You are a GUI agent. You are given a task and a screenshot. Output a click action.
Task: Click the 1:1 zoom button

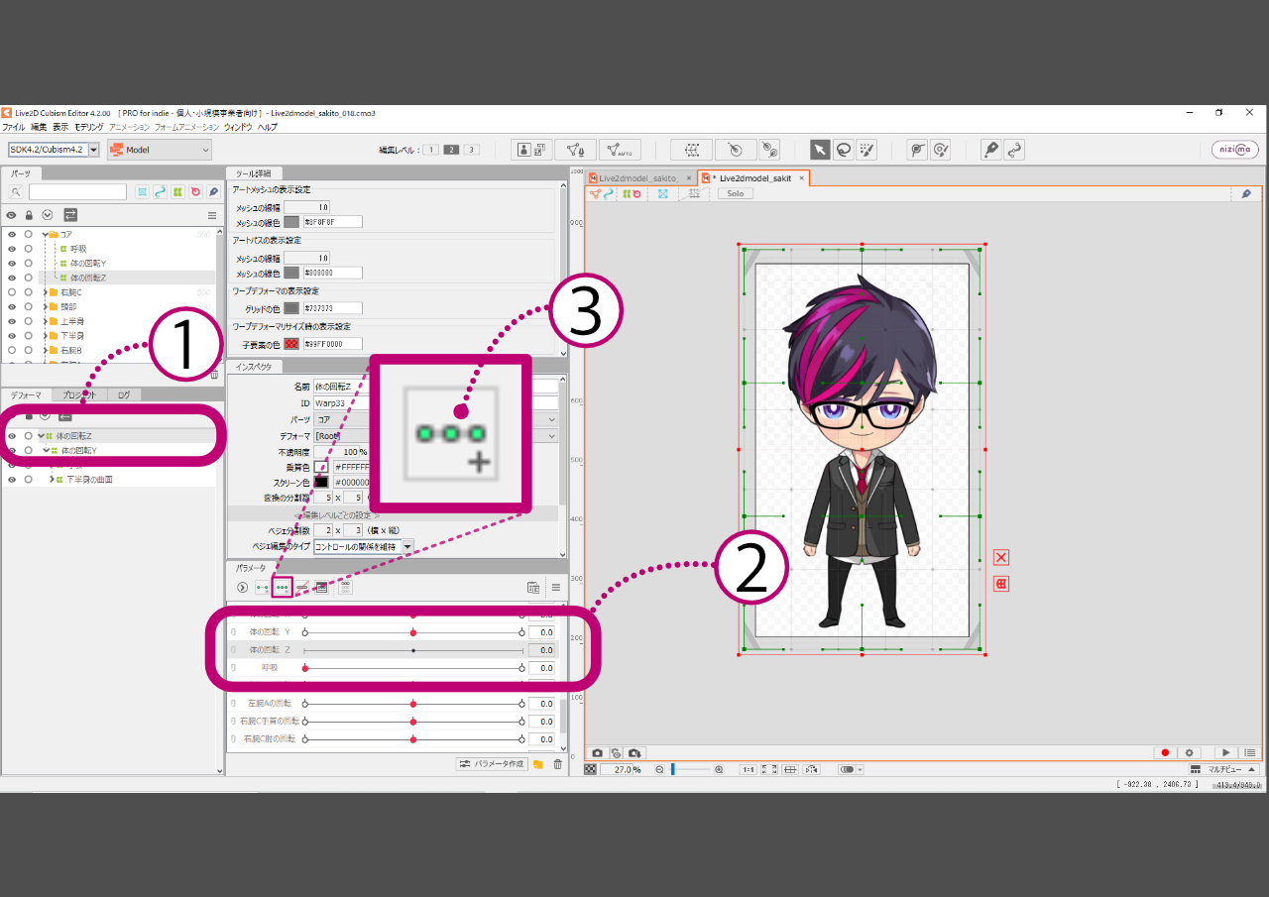point(748,769)
